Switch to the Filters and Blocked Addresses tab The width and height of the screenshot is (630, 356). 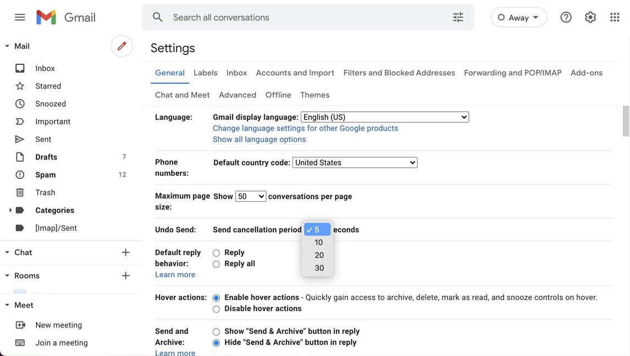pyautogui.click(x=399, y=73)
